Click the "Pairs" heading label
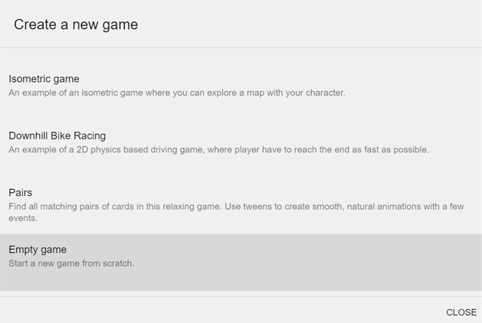 tap(21, 192)
